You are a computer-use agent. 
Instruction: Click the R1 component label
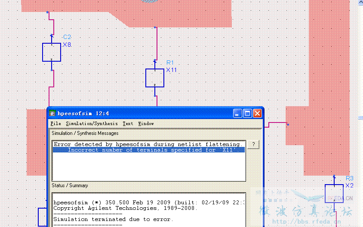click(x=170, y=63)
